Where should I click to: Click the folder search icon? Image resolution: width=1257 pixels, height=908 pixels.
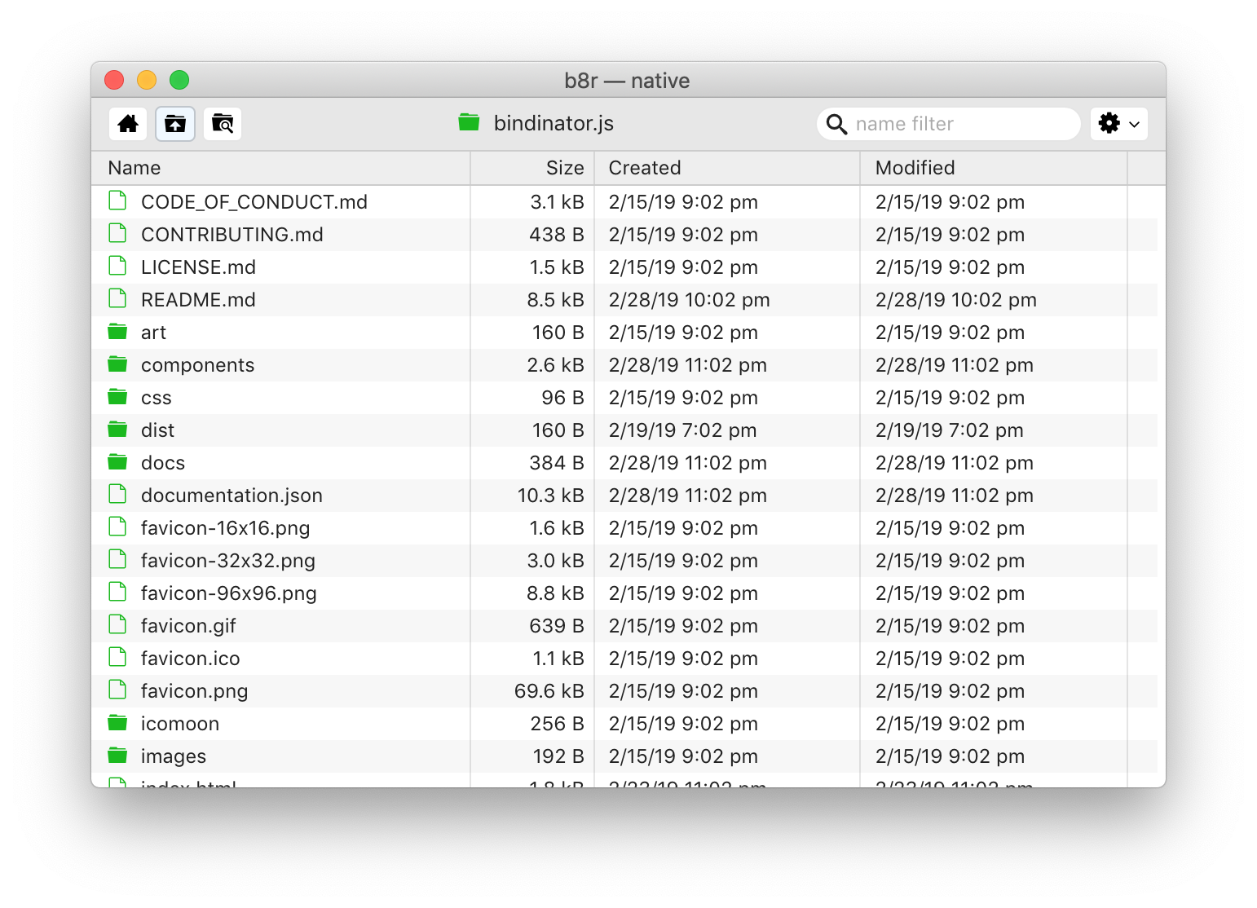[223, 124]
